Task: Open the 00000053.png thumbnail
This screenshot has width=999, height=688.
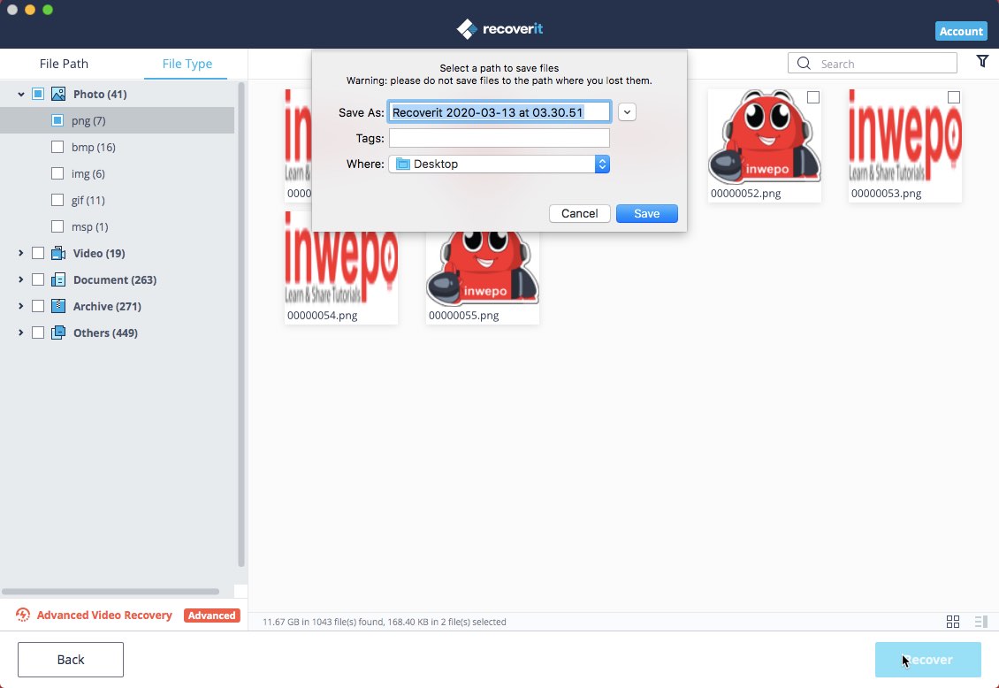Action: tap(904, 145)
